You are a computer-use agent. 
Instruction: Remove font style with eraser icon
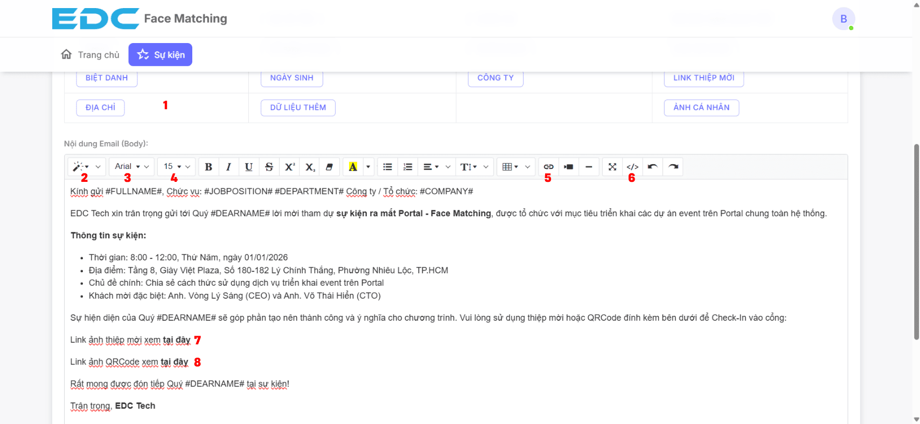point(330,167)
